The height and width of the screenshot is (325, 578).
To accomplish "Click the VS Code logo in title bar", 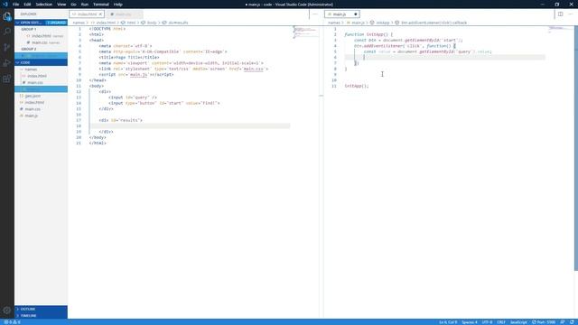I will (x=5, y=4).
